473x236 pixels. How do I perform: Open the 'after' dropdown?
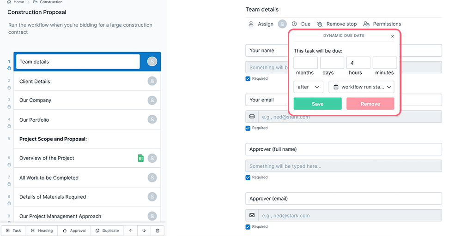[x=308, y=87]
